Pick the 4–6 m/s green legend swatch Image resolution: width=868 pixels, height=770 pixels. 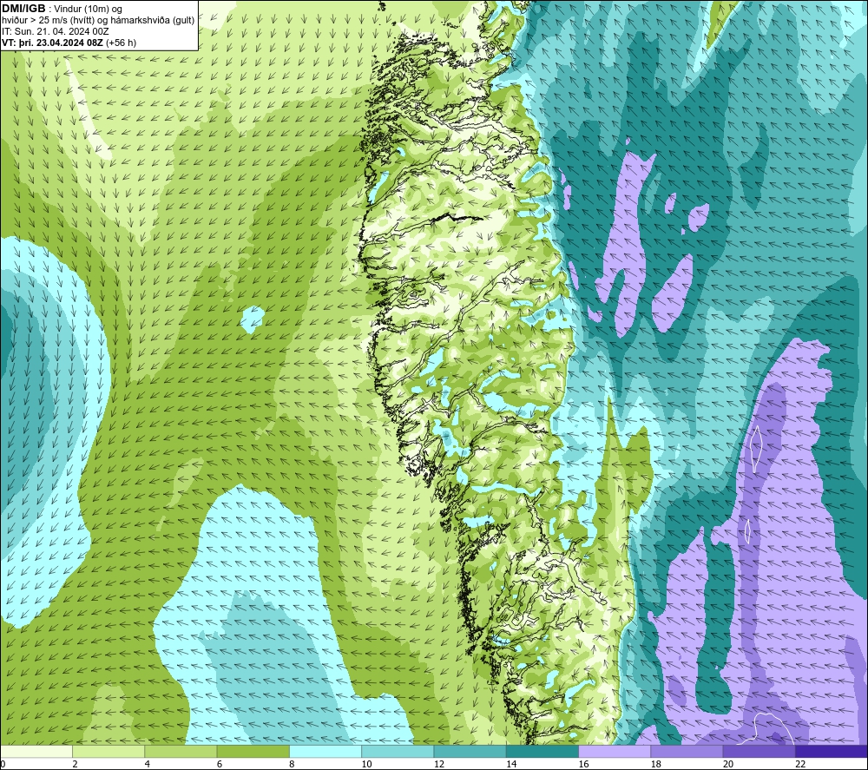point(181,751)
